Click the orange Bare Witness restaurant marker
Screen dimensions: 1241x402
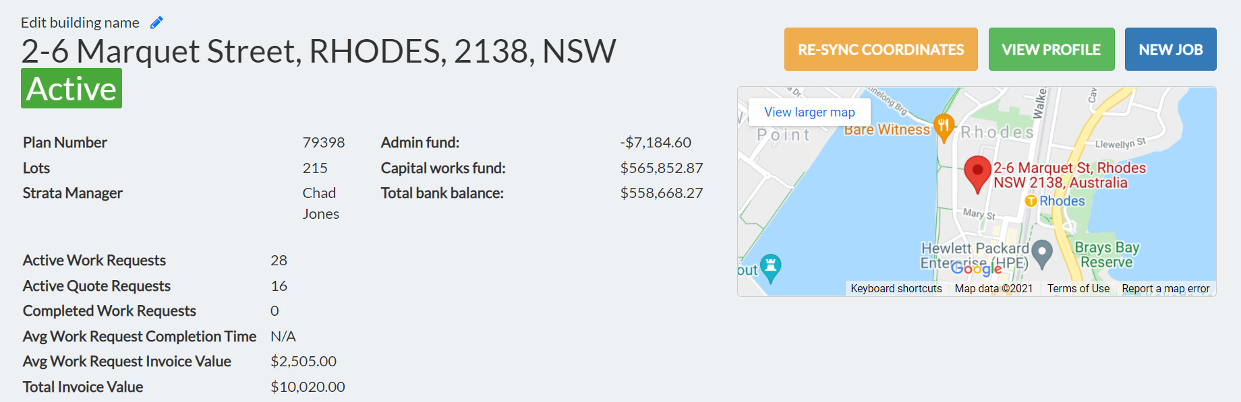click(x=944, y=125)
